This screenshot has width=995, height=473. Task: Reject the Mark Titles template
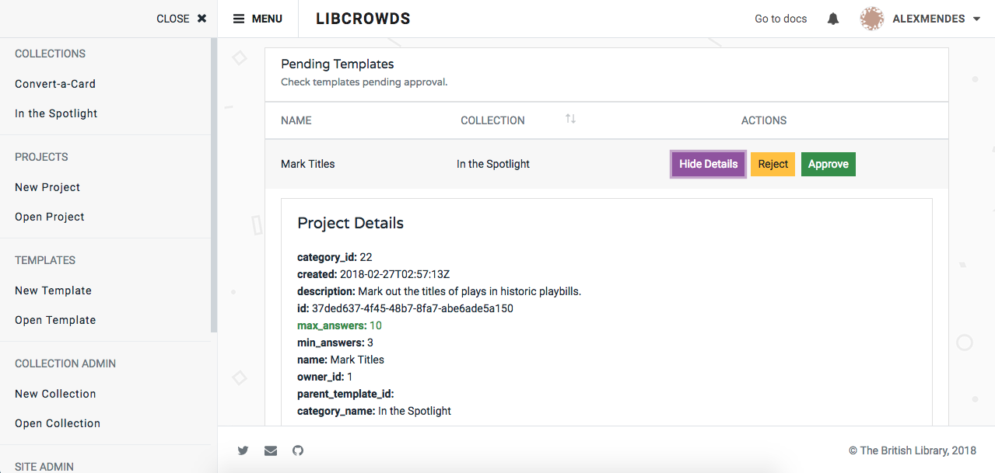(x=772, y=164)
